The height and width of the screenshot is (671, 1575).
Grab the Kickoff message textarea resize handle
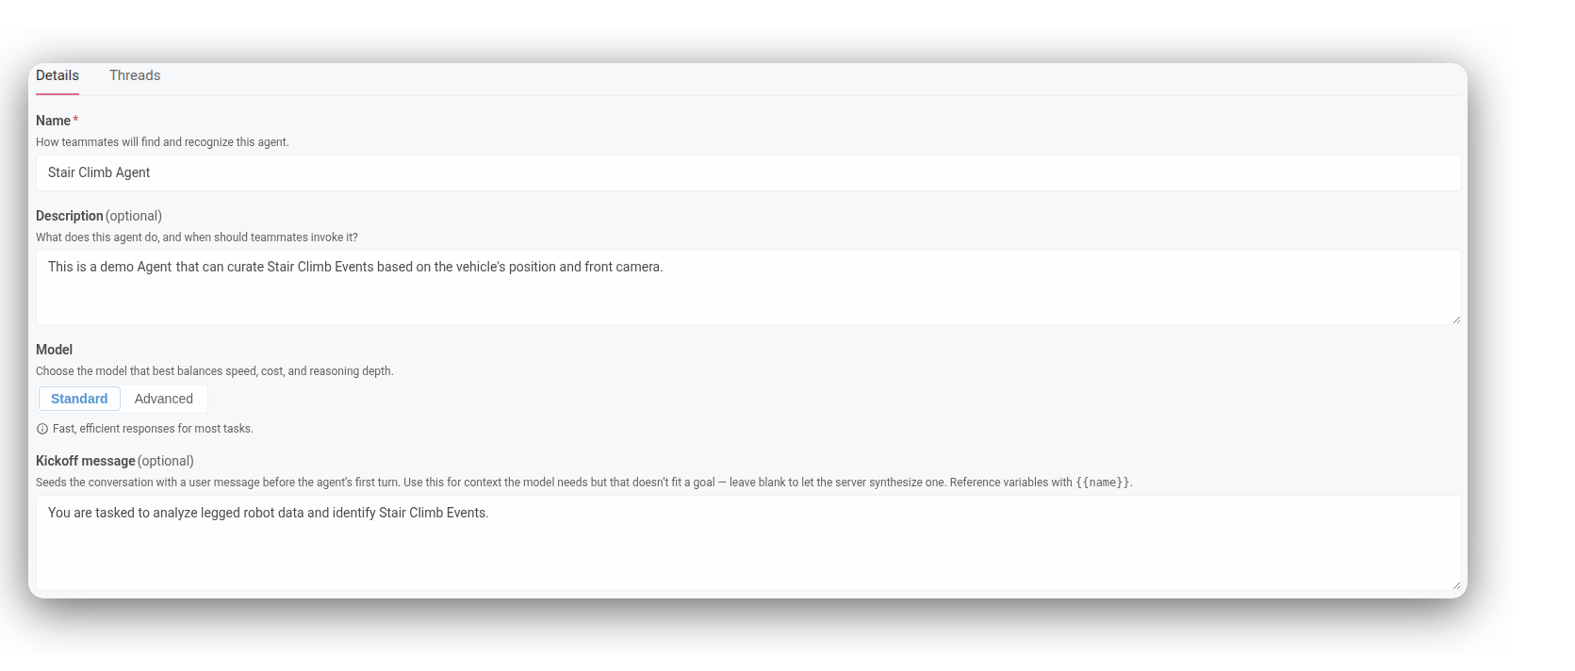click(1455, 585)
